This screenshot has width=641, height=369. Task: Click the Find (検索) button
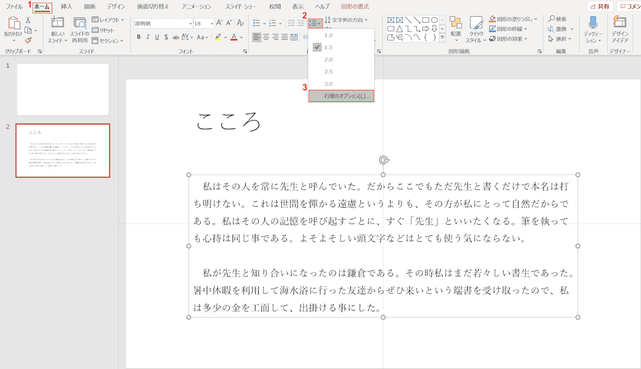point(558,19)
